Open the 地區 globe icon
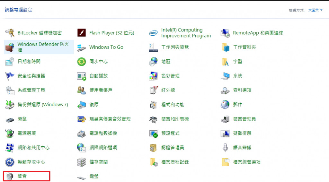Screen dimensions: 329x182 (x=153, y=62)
